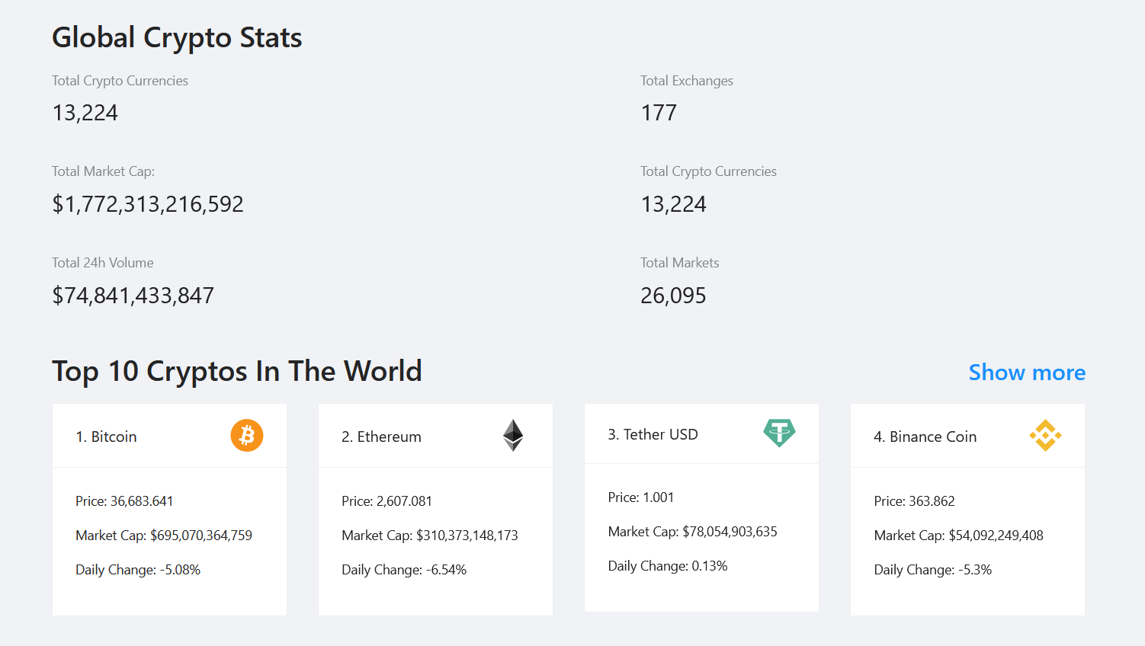Image resolution: width=1145 pixels, height=646 pixels.
Task: Open the 3. Tether USD card title
Action: [653, 434]
